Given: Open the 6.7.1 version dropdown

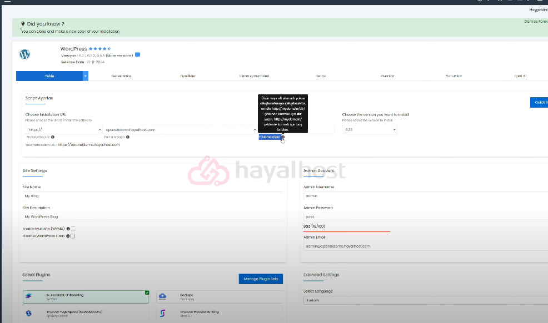Looking at the screenshot, I should coord(370,130).
